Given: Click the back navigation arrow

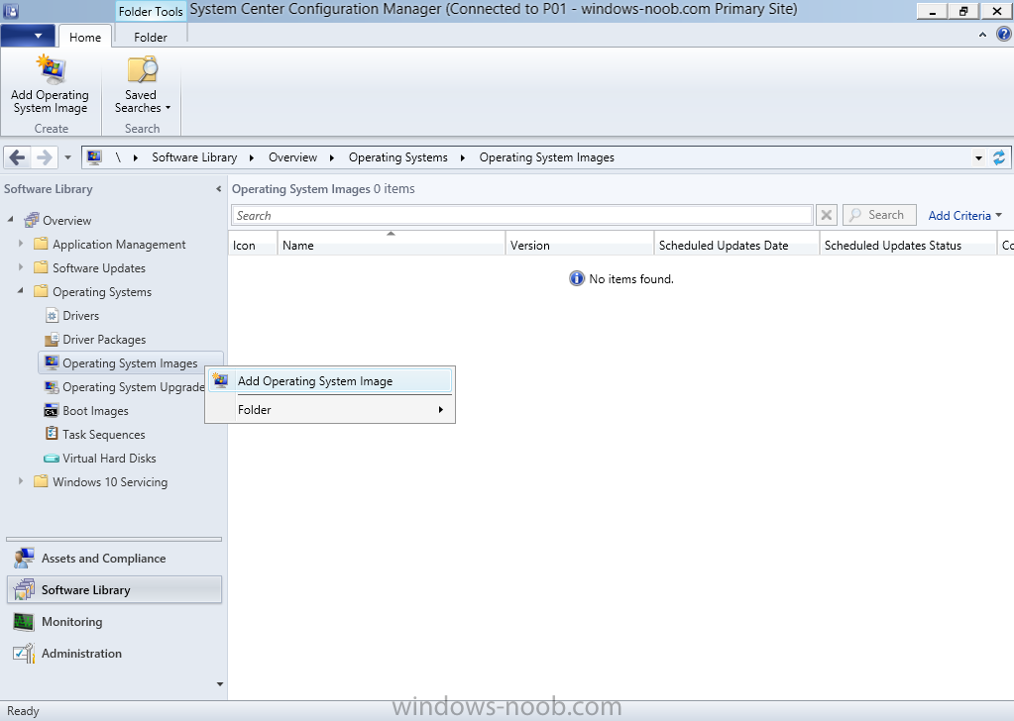Looking at the screenshot, I should coord(18,157).
